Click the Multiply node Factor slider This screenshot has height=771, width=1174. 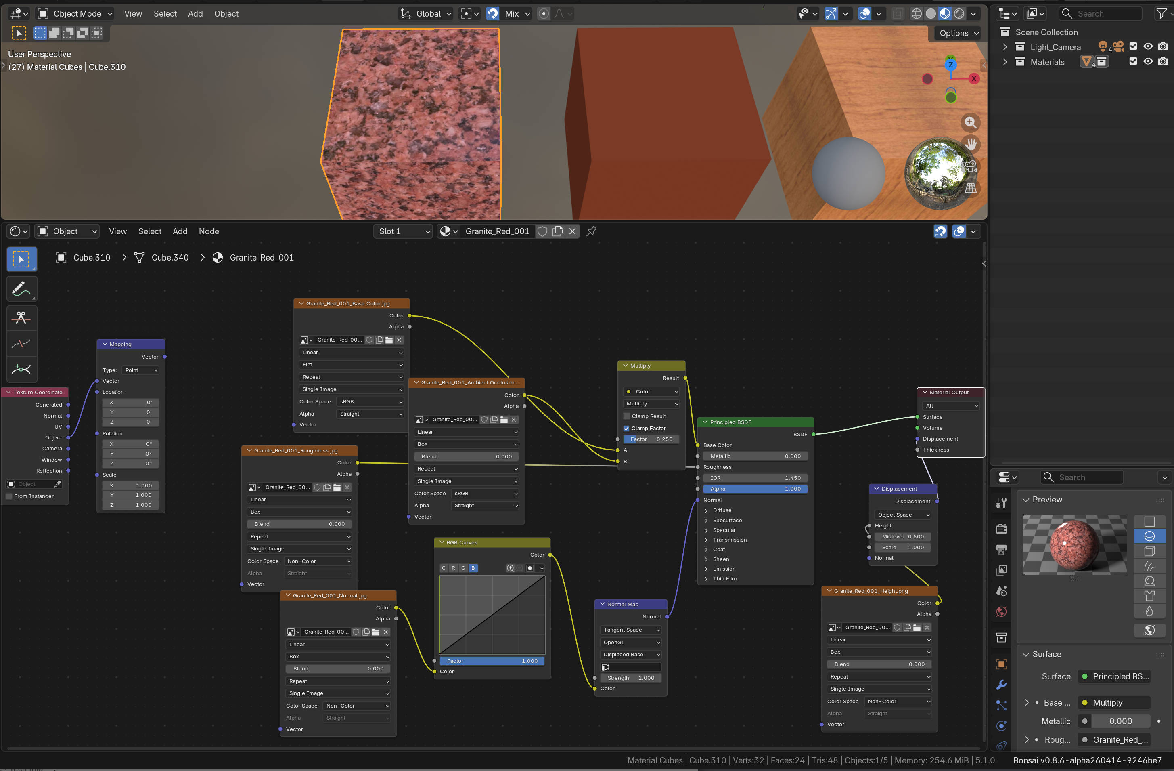(x=651, y=439)
